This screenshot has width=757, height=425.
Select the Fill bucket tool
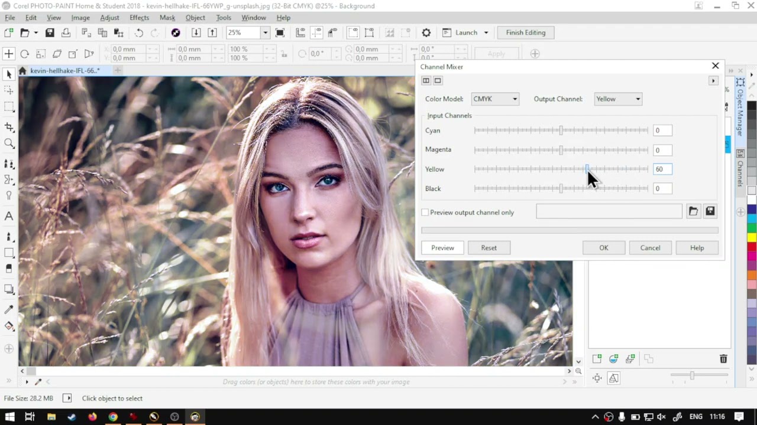coord(9,326)
